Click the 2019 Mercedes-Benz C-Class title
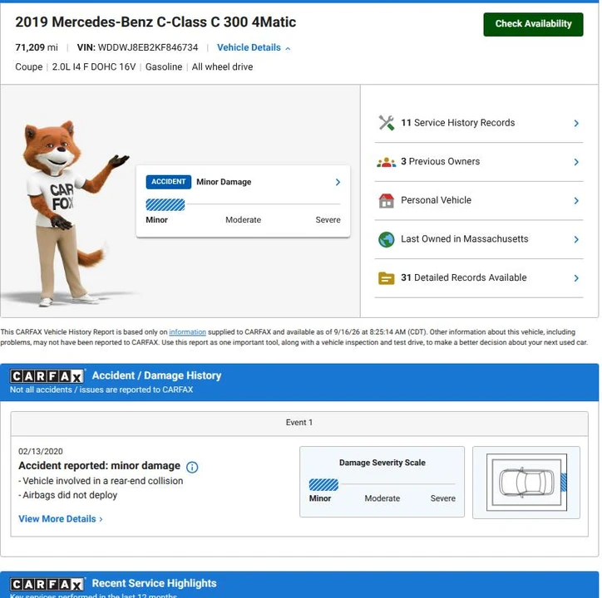 (x=155, y=22)
